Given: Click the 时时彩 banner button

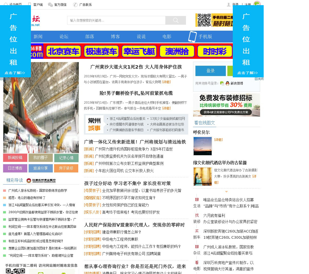Looking at the screenshot, I should (x=215, y=51).
